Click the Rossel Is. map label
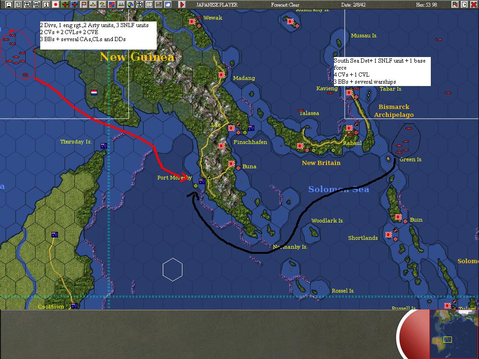The height and width of the screenshot is (359, 479). (x=343, y=291)
